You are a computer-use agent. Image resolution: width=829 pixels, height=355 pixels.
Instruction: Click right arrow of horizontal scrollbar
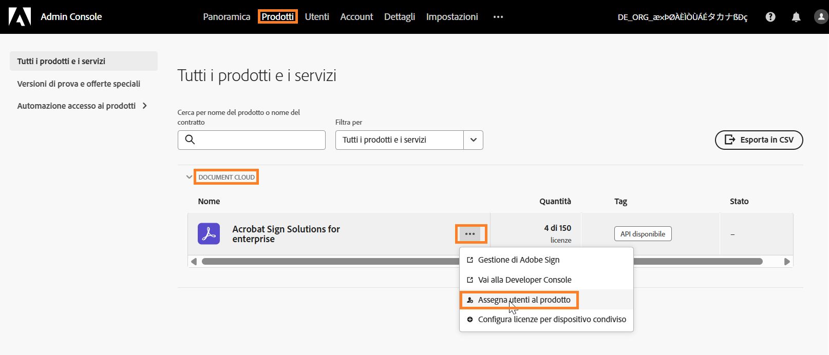tap(787, 262)
